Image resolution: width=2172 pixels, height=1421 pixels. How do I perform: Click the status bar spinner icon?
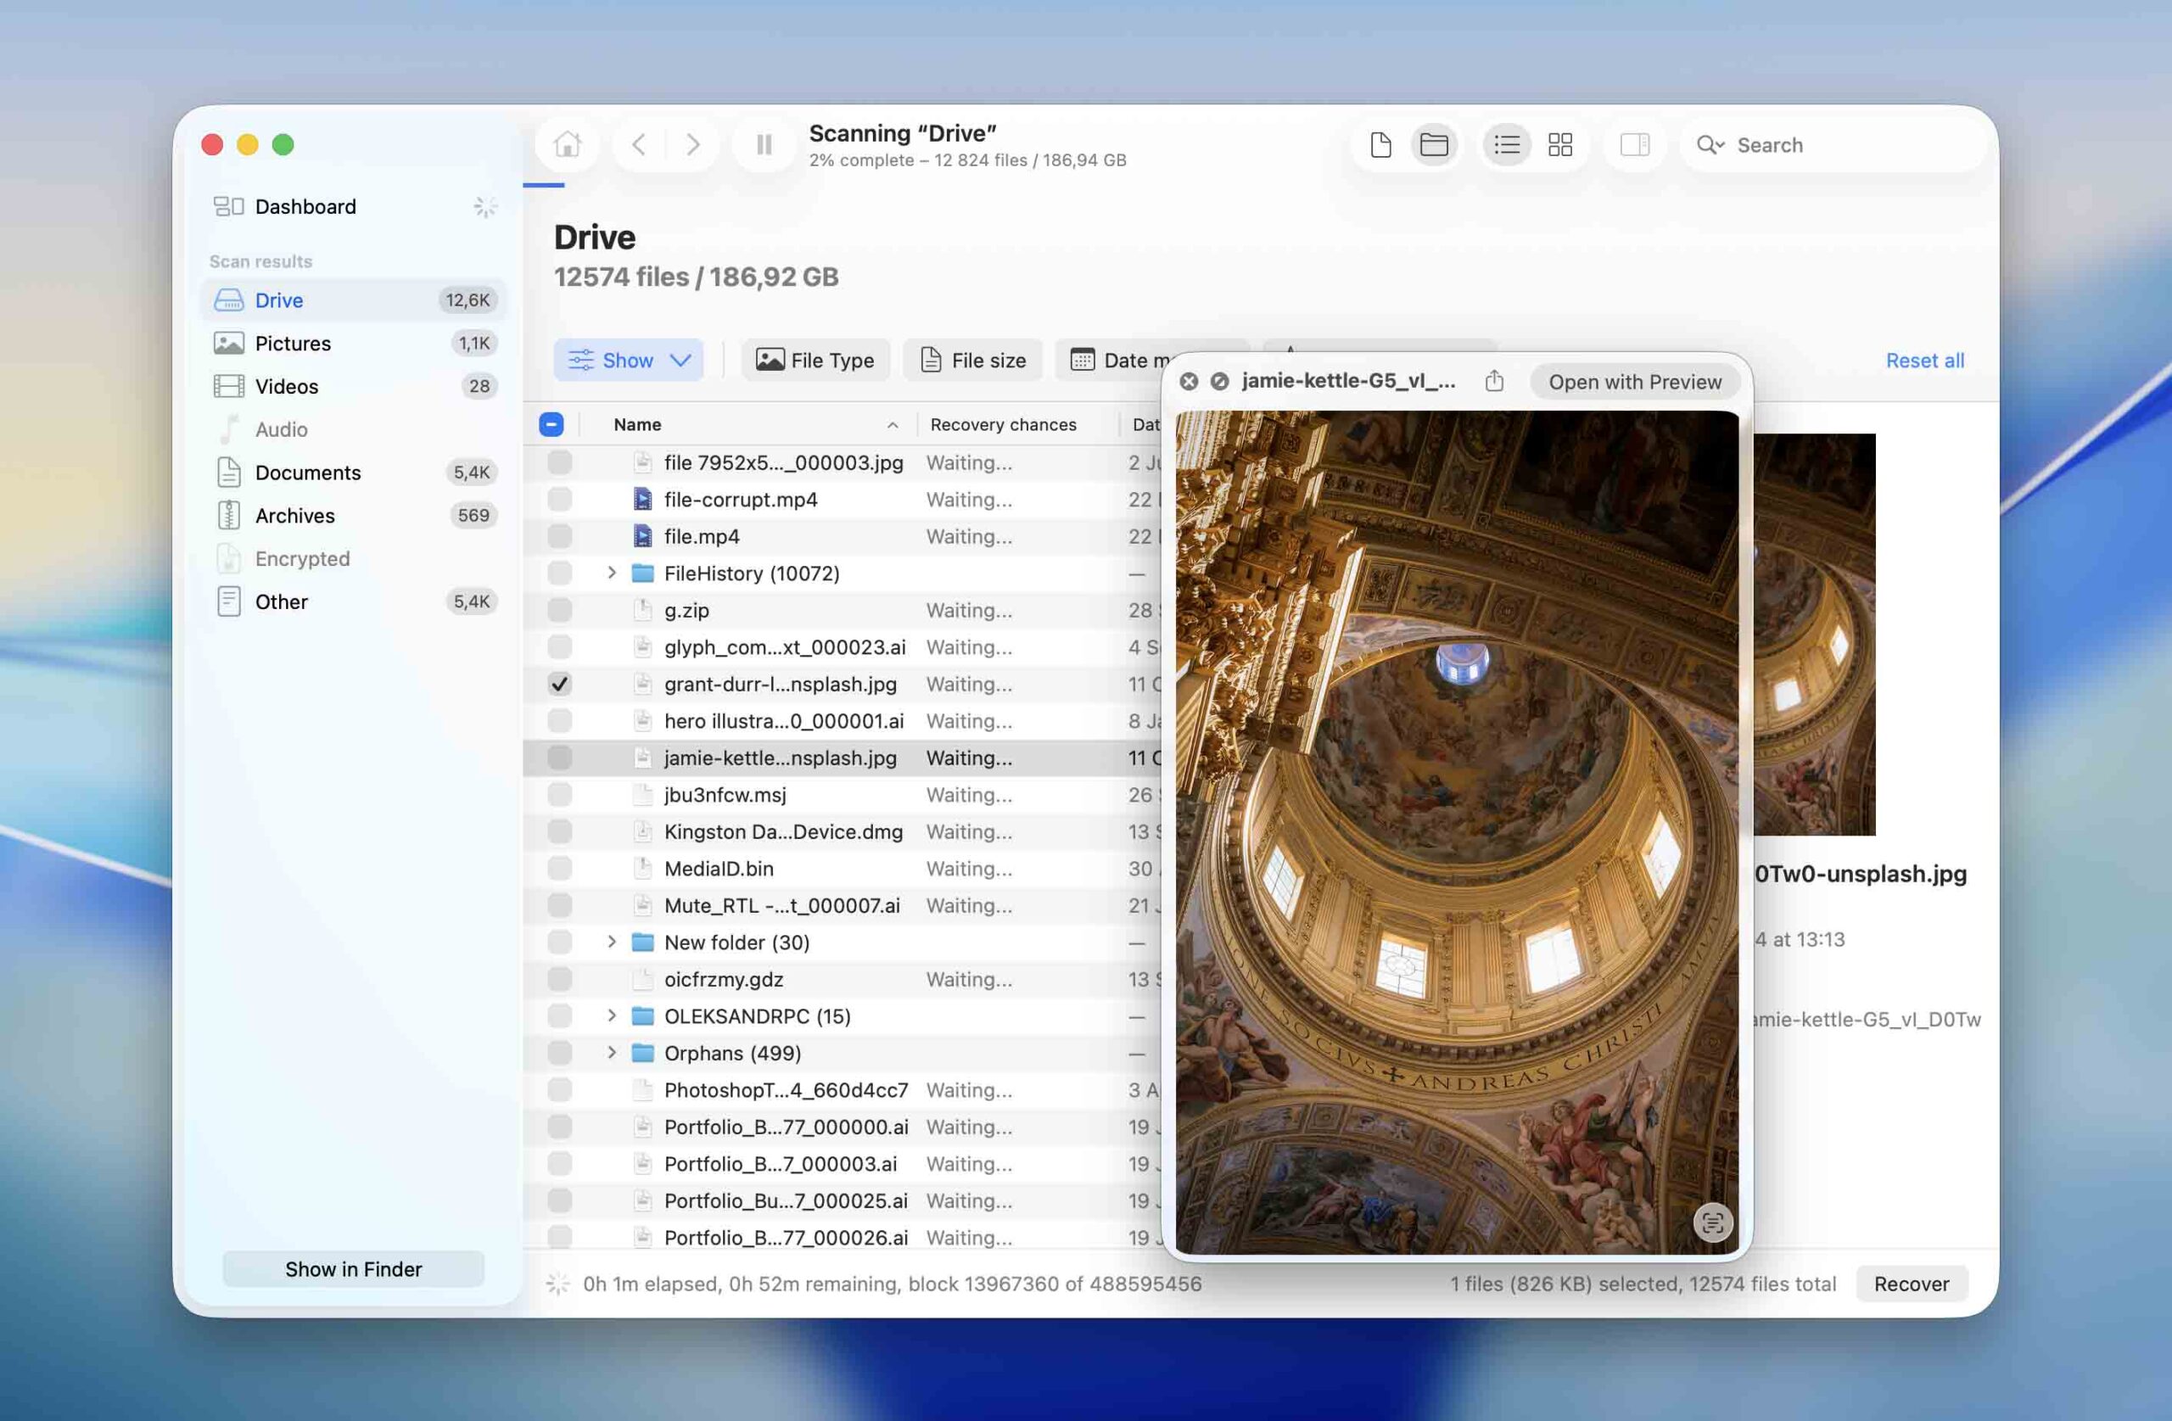[557, 1284]
